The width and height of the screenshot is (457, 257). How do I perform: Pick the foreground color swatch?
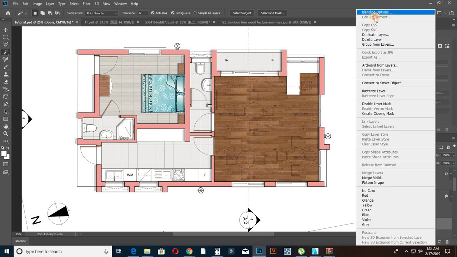pyautogui.click(x=4, y=154)
